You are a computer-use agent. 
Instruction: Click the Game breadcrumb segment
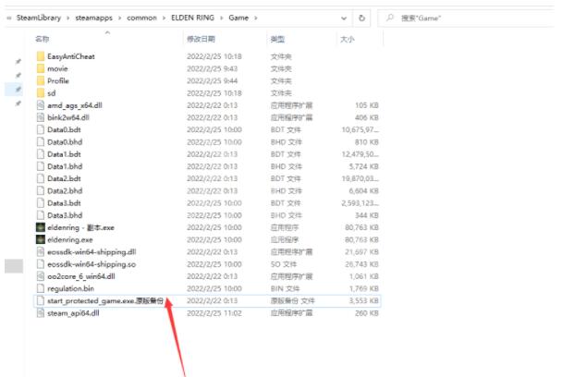(238, 18)
